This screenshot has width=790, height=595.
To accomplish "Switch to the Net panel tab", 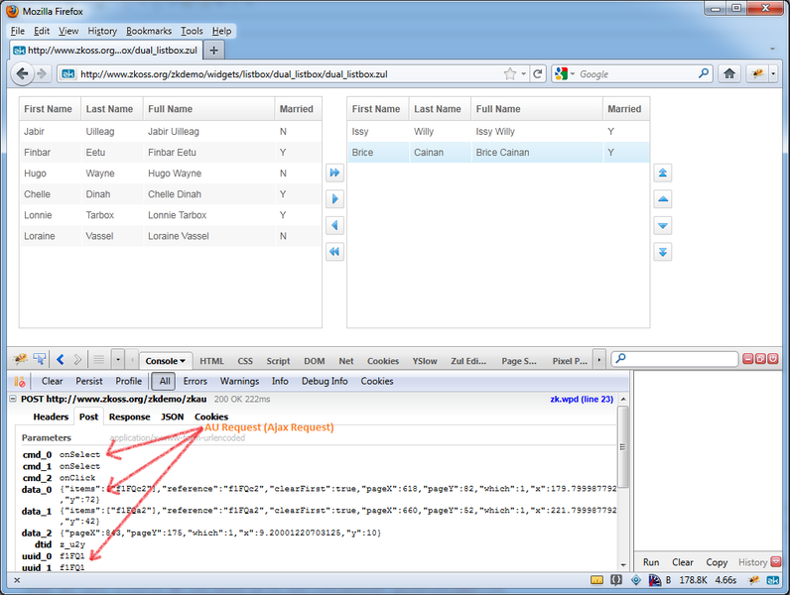I will 346,361.
